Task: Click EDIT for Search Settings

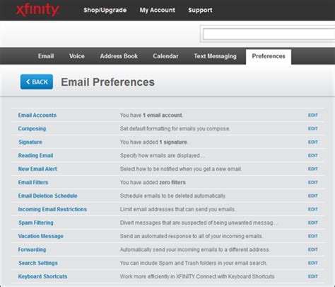Action: coord(313,263)
